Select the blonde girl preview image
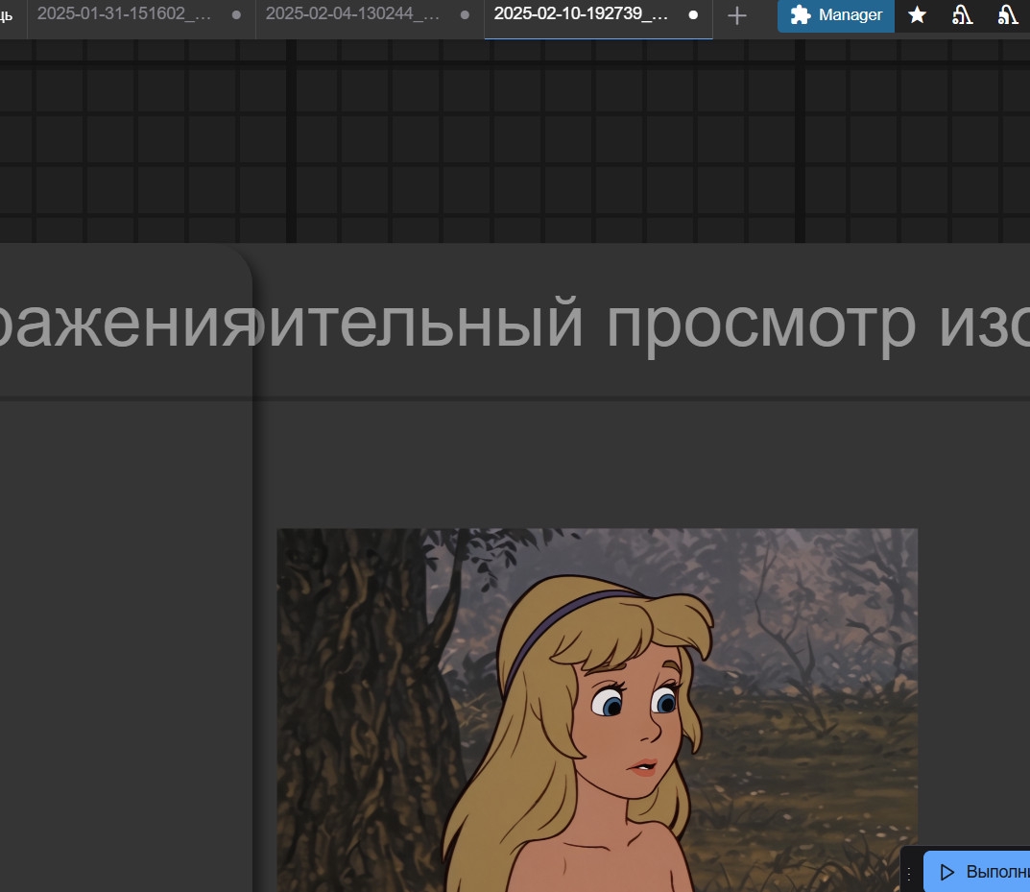The width and height of the screenshot is (1030, 892). click(597, 711)
